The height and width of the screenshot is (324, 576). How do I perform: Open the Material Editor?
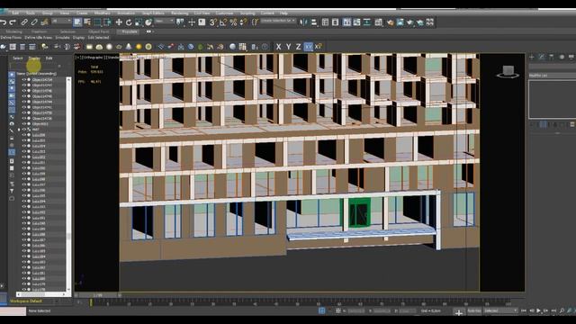(378, 22)
